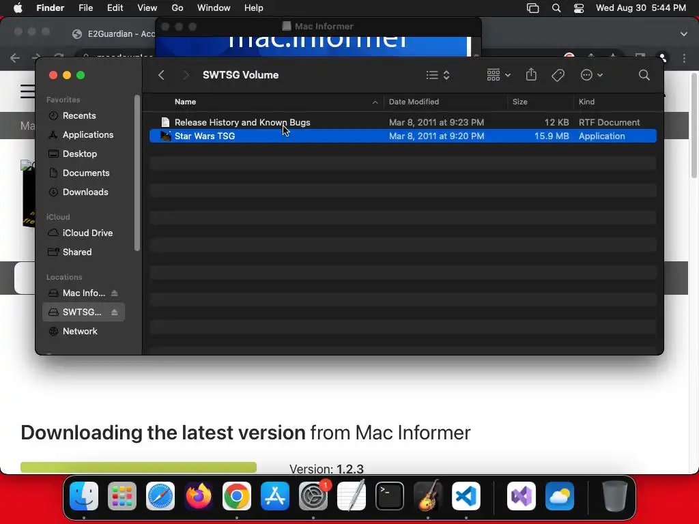Select the E2Guardian Chrome tab

(x=114, y=34)
